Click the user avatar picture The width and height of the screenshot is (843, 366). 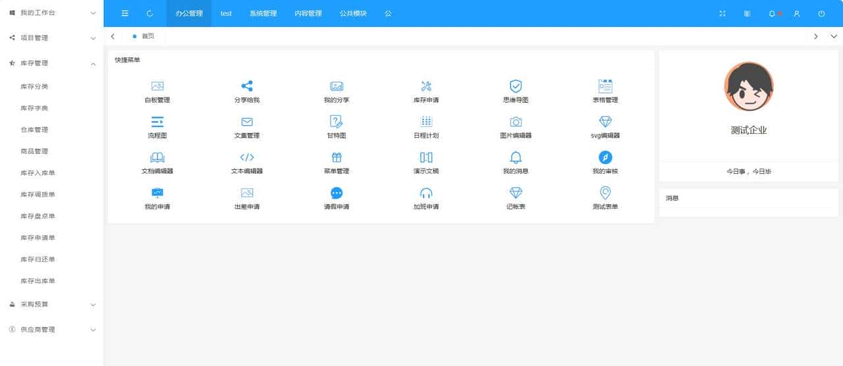pyautogui.click(x=749, y=87)
